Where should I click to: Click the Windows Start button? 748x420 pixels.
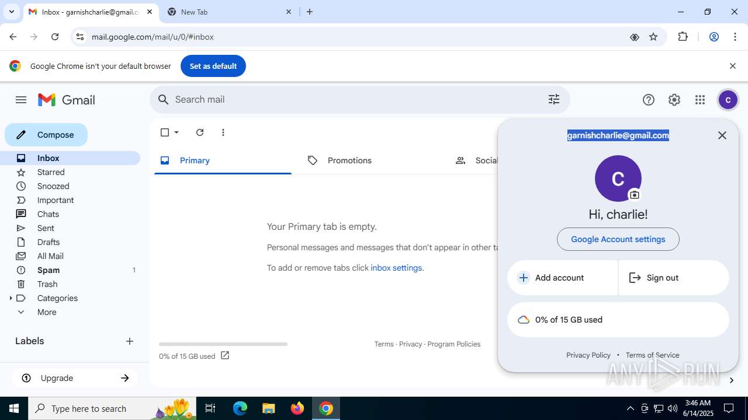coord(14,408)
